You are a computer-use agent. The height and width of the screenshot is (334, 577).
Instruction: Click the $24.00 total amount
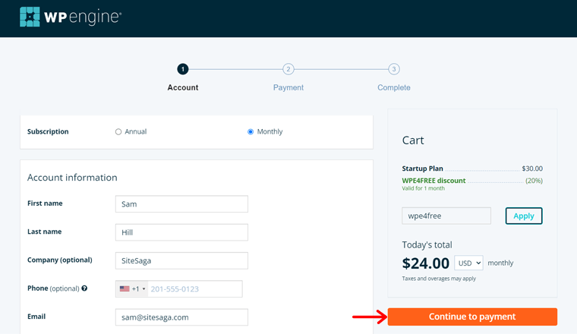[425, 263]
